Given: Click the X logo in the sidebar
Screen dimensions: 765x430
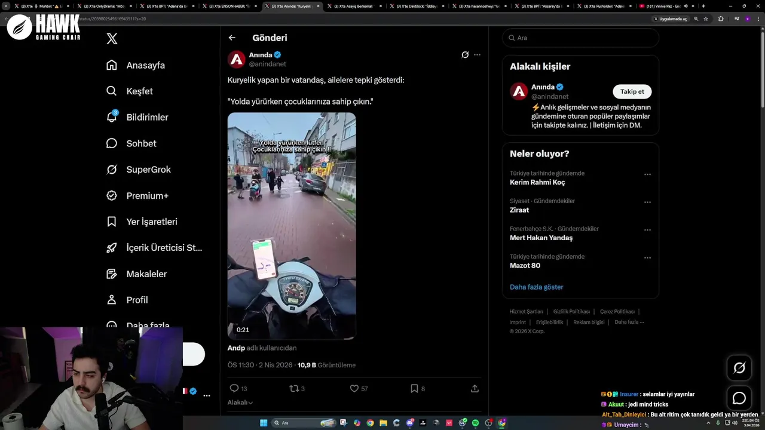Looking at the screenshot, I should coord(112,39).
